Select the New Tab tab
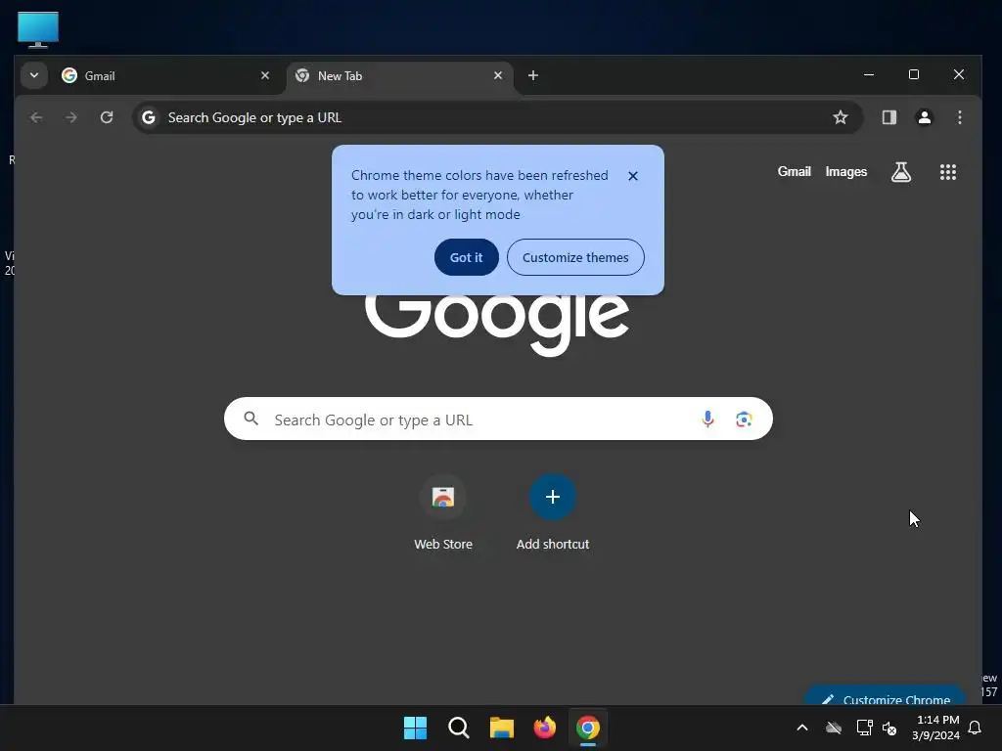This screenshot has width=1002, height=751. pyautogui.click(x=400, y=76)
